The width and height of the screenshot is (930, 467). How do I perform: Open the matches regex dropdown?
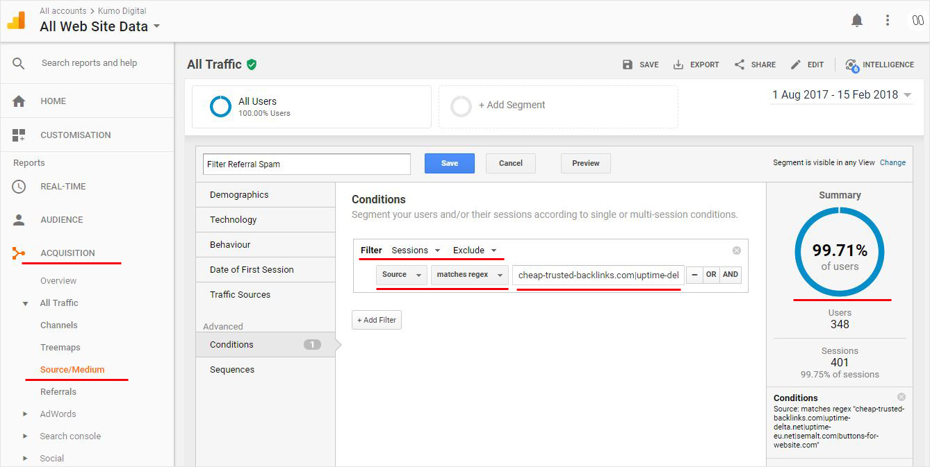click(469, 275)
